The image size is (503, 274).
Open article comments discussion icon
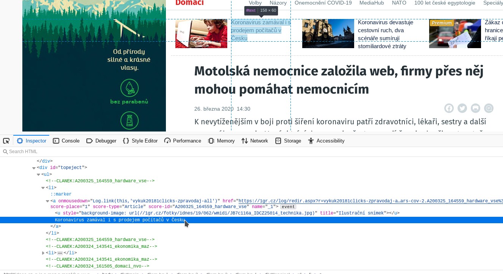tap(489, 108)
